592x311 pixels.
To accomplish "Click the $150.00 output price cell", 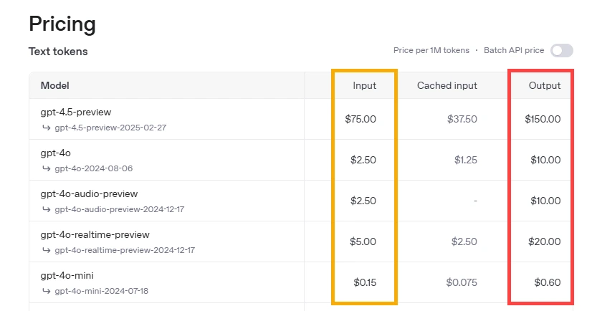I will (543, 119).
